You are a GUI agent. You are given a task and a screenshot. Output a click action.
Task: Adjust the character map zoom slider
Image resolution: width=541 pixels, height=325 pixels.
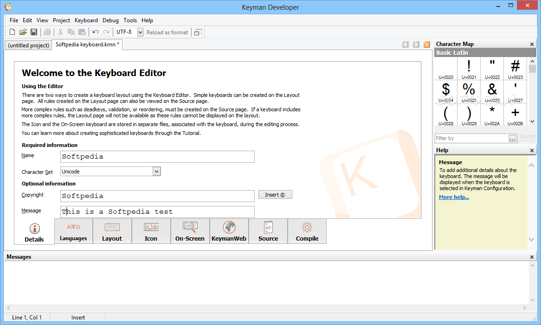pos(527,138)
